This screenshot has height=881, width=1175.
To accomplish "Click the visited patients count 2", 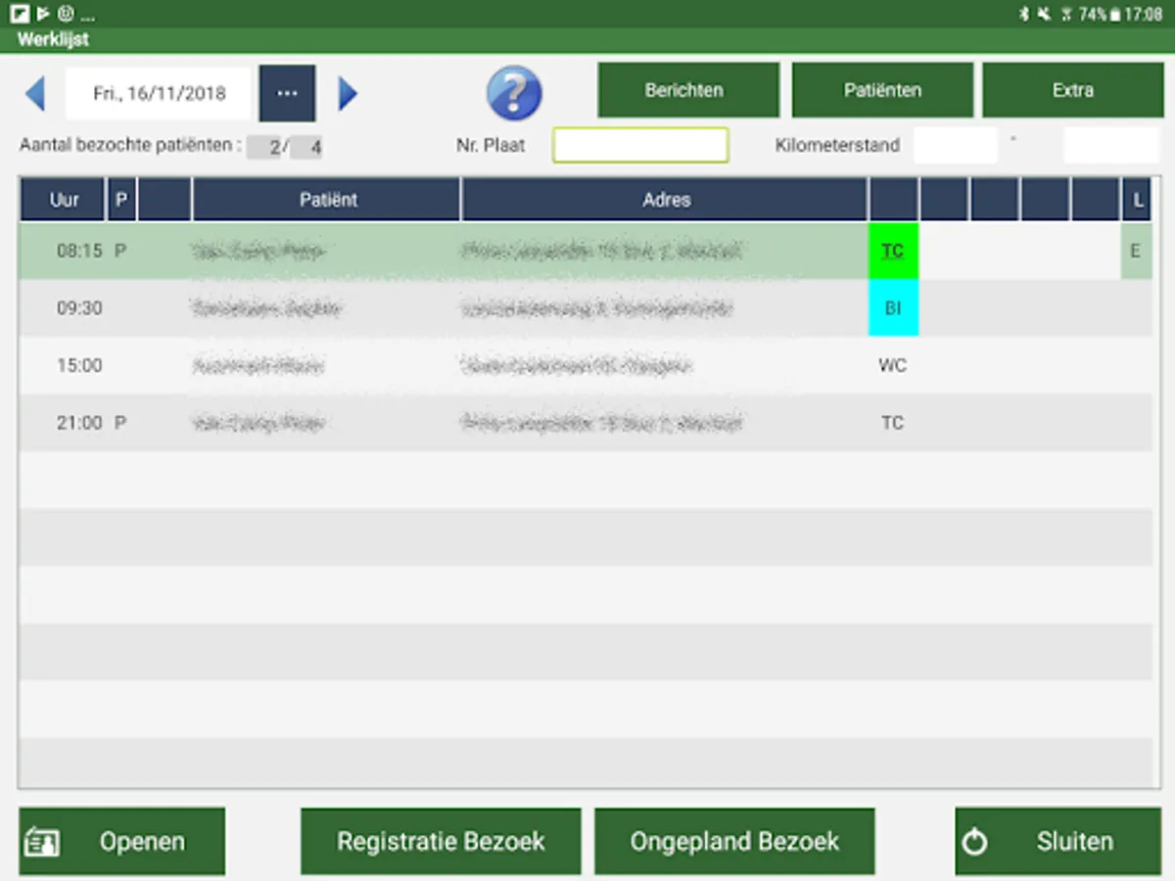I will (x=265, y=147).
